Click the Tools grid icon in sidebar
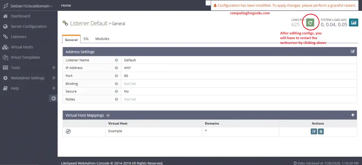Image resolution: width=362 pixels, height=165 pixels. pos(5,68)
